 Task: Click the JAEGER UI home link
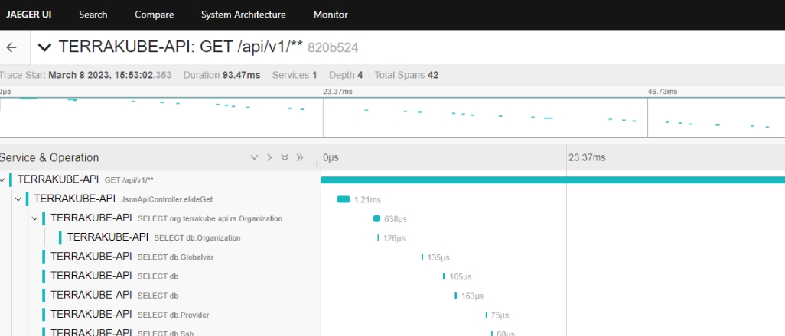click(28, 15)
